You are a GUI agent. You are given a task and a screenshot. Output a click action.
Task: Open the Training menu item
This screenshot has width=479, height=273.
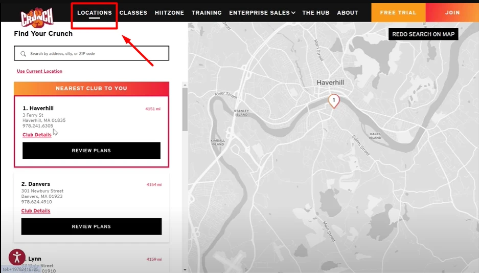tap(207, 13)
